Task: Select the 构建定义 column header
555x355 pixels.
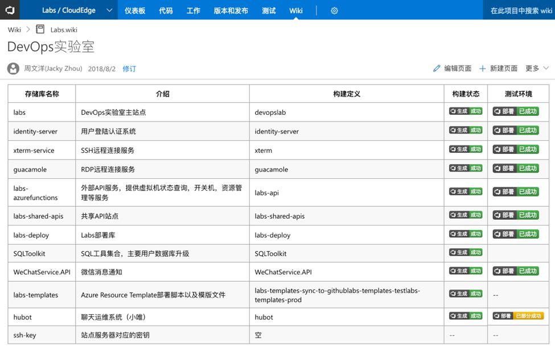Action: [x=347, y=94]
